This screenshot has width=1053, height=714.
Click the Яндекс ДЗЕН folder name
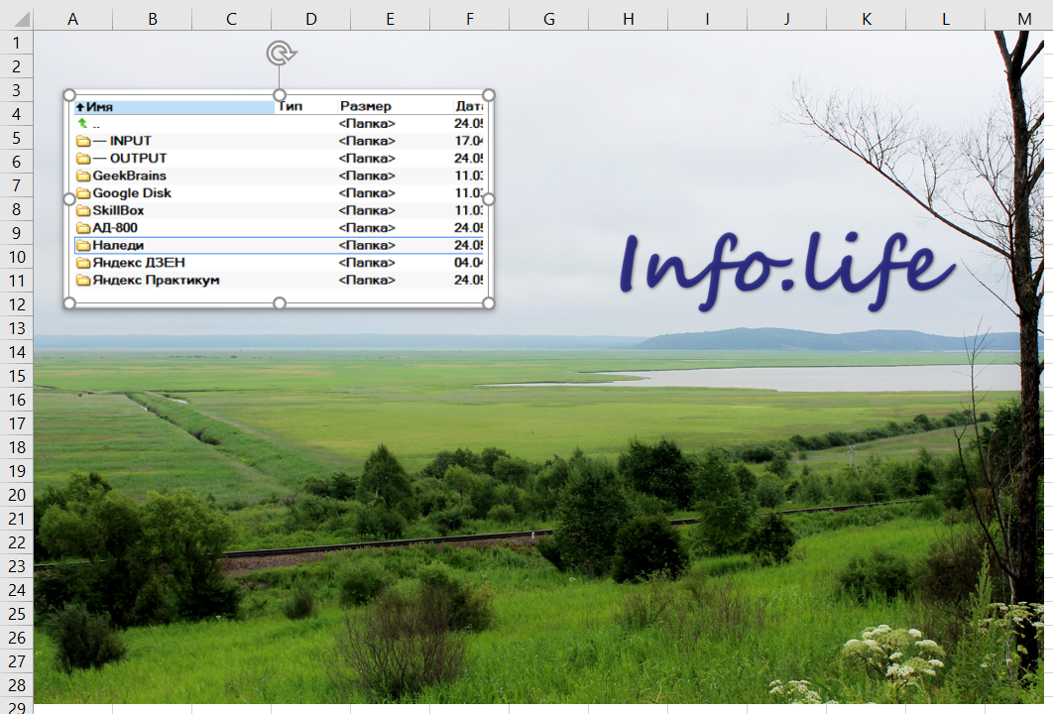coord(139,263)
